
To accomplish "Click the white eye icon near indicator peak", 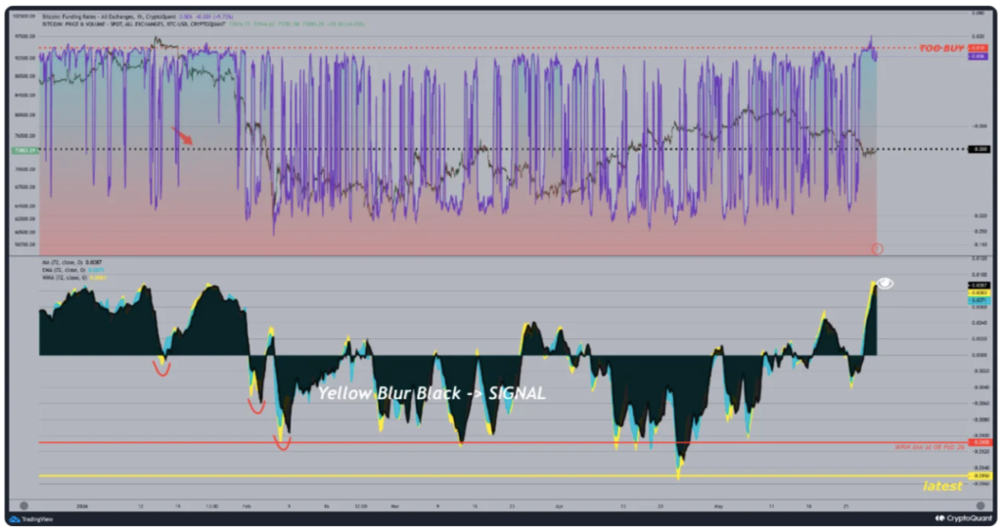I will (885, 283).
